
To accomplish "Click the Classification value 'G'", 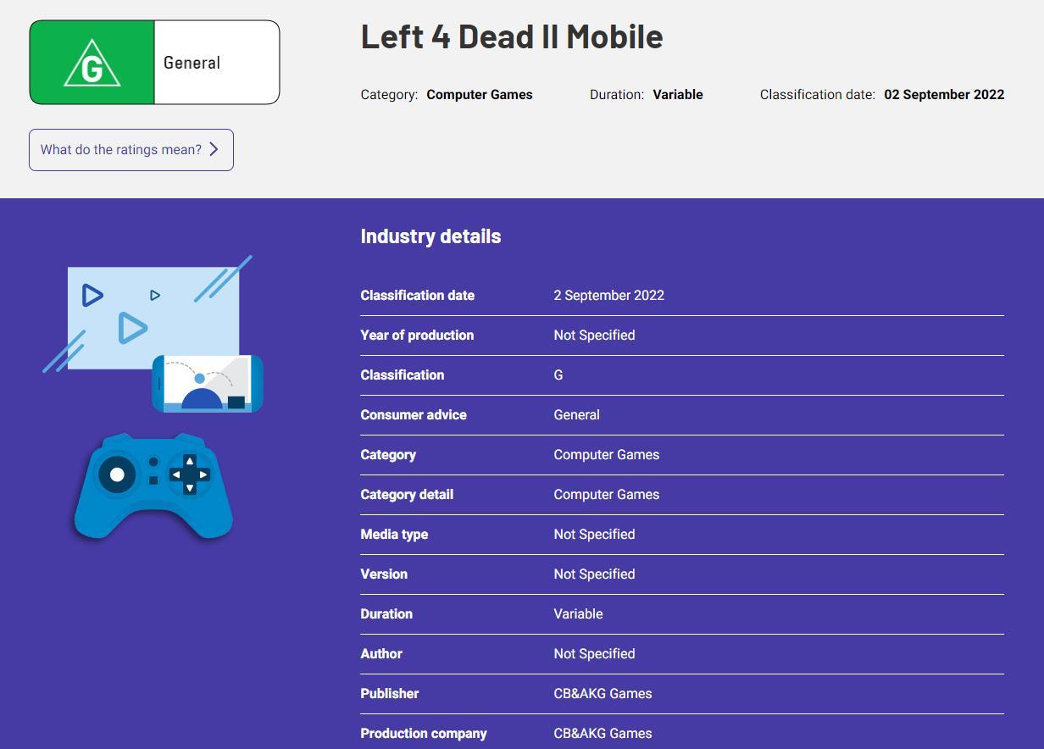I will point(558,375).
